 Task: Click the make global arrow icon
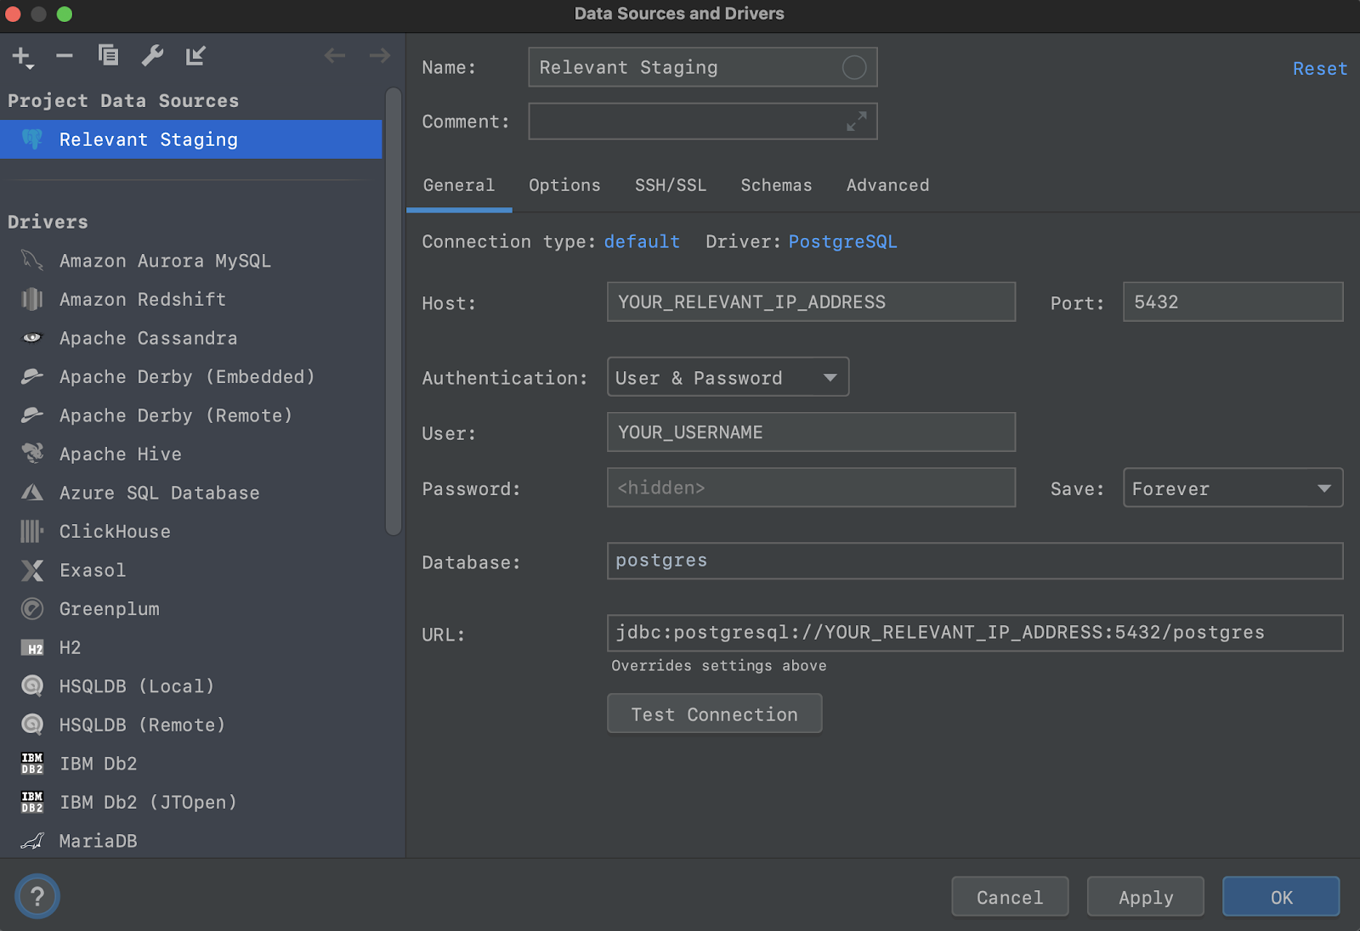[x=195, y=55]
